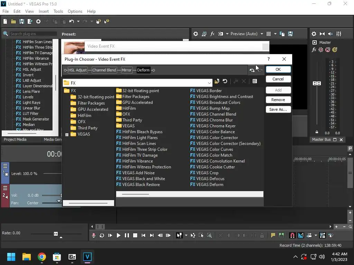354x265 pixels.
Task: Open project properties gear in main toolbar
Action: pos(38,21)
